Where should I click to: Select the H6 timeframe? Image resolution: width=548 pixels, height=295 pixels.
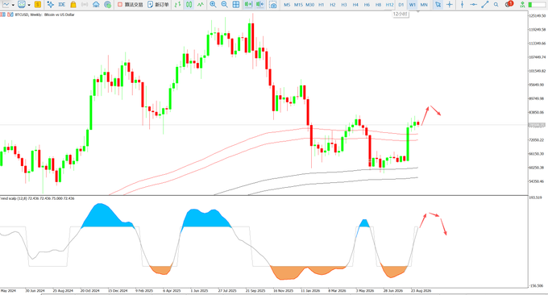[x=367, y=5]
